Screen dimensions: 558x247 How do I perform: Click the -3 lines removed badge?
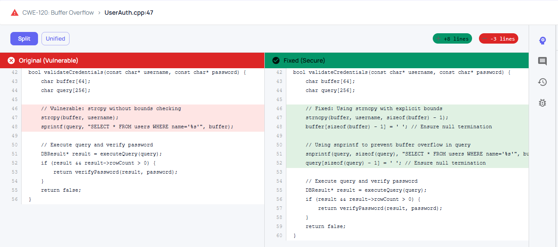pos(498,38)
